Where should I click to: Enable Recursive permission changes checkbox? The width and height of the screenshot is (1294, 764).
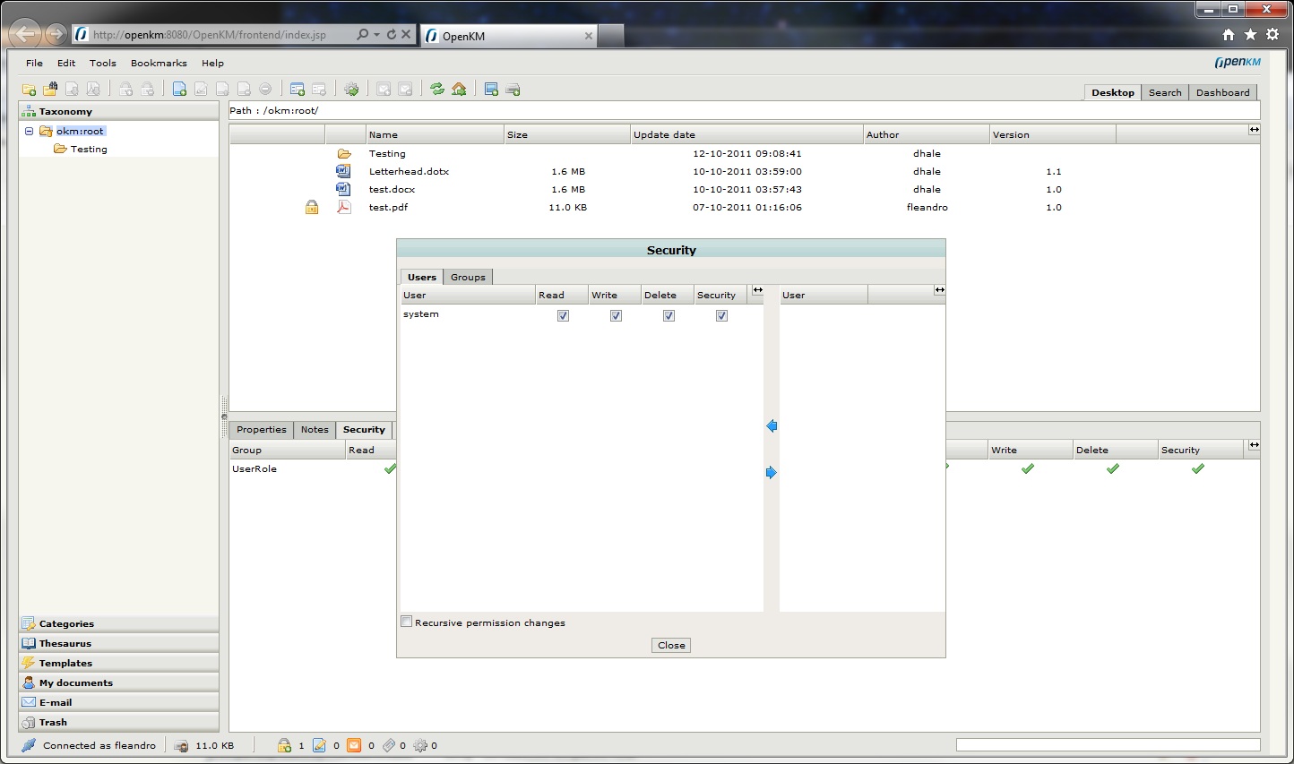click(407, 622)
